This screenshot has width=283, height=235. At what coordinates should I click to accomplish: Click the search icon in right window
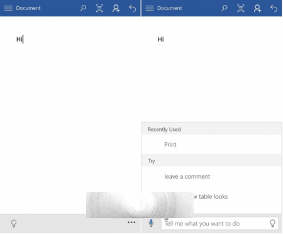click(x=225, y=8)
